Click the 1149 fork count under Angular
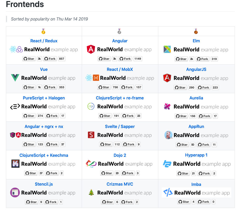 point(138,59)
